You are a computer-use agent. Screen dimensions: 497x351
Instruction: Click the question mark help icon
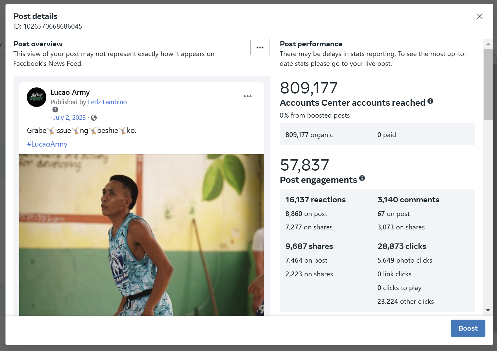(55, 110)
